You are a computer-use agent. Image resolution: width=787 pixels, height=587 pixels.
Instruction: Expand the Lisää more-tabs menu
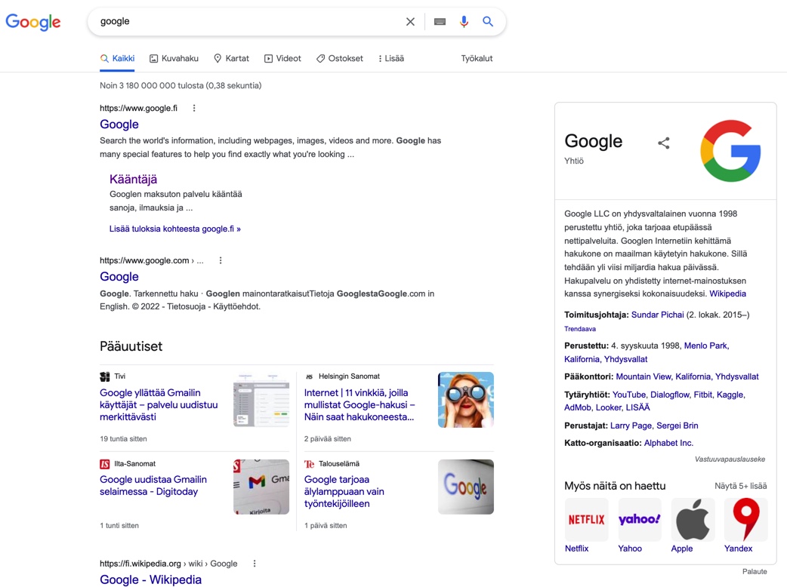(x=391, y=58)
